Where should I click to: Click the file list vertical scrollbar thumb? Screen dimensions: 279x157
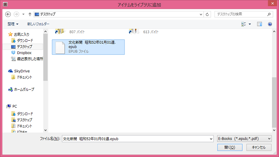click(274, 102)
